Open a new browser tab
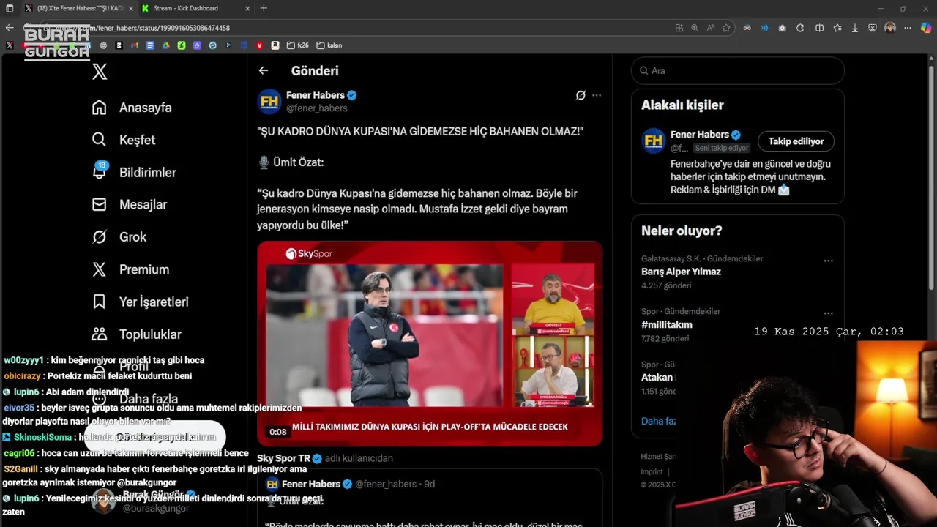937x527 pixels. click(x=264, y=8)
